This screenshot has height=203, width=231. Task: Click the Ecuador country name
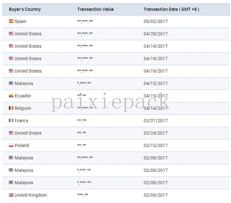click(x=23, y=96)
